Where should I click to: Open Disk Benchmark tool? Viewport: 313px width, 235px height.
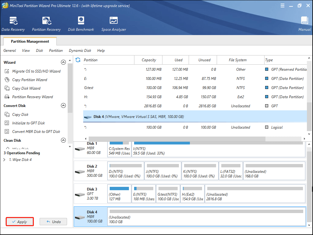coord(81,24)
